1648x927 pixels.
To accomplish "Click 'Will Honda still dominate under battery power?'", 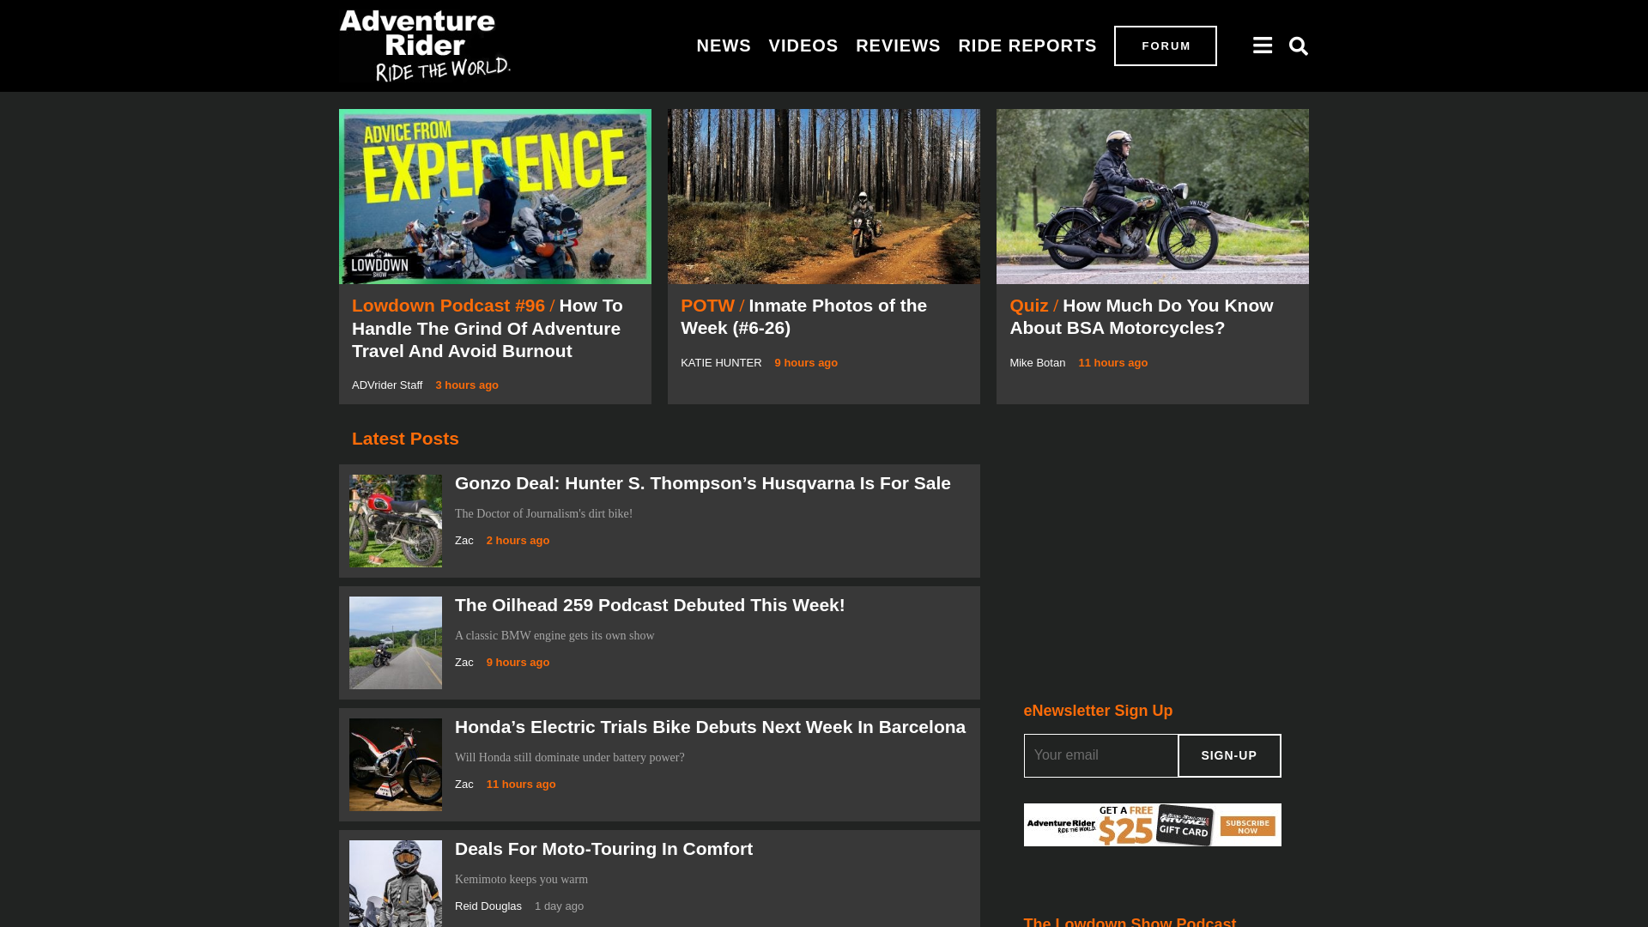I will (569, 758).
